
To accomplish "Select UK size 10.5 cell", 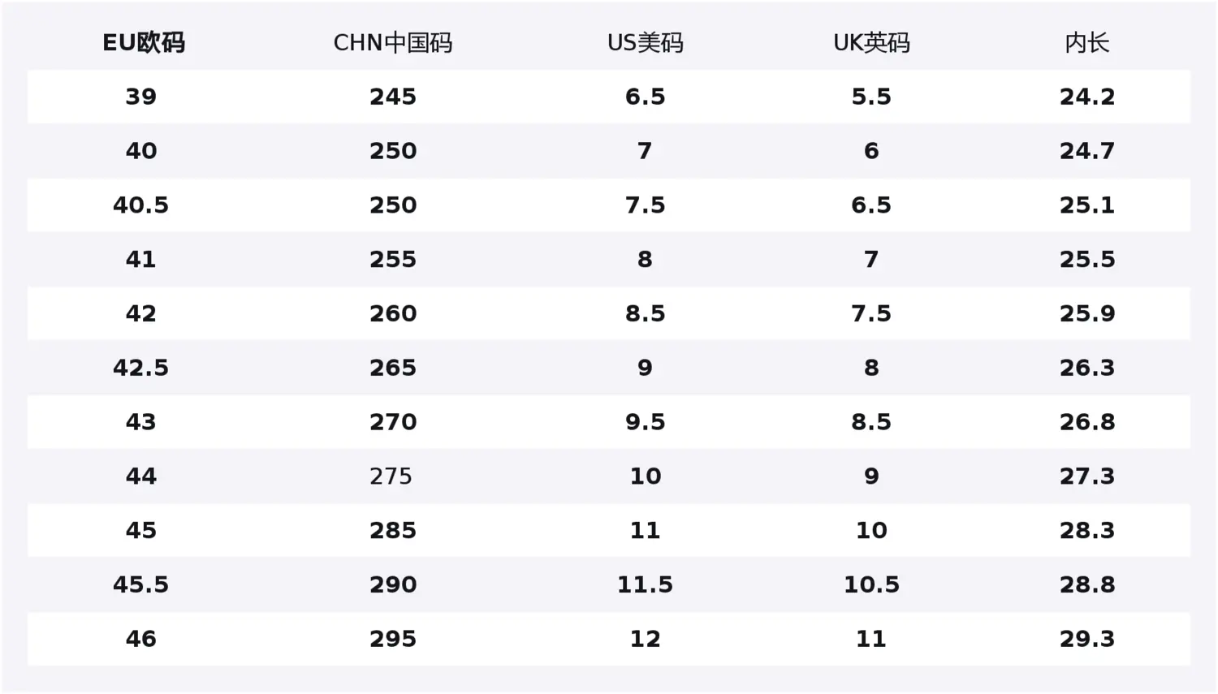I will (871, 584).
